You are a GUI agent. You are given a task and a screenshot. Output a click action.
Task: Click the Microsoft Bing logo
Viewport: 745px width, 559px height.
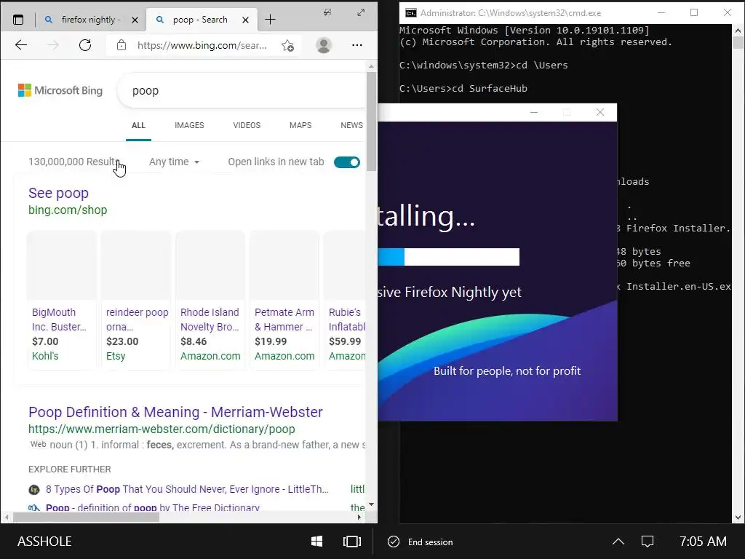[60, 90]
